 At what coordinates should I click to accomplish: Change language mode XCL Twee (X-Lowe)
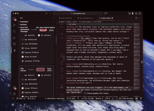click(x=126, y=98)
